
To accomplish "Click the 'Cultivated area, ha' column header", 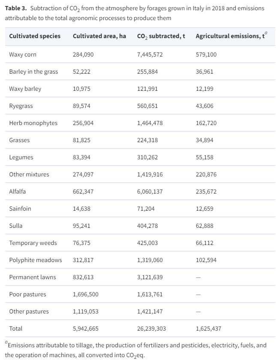I will (99, 36).
